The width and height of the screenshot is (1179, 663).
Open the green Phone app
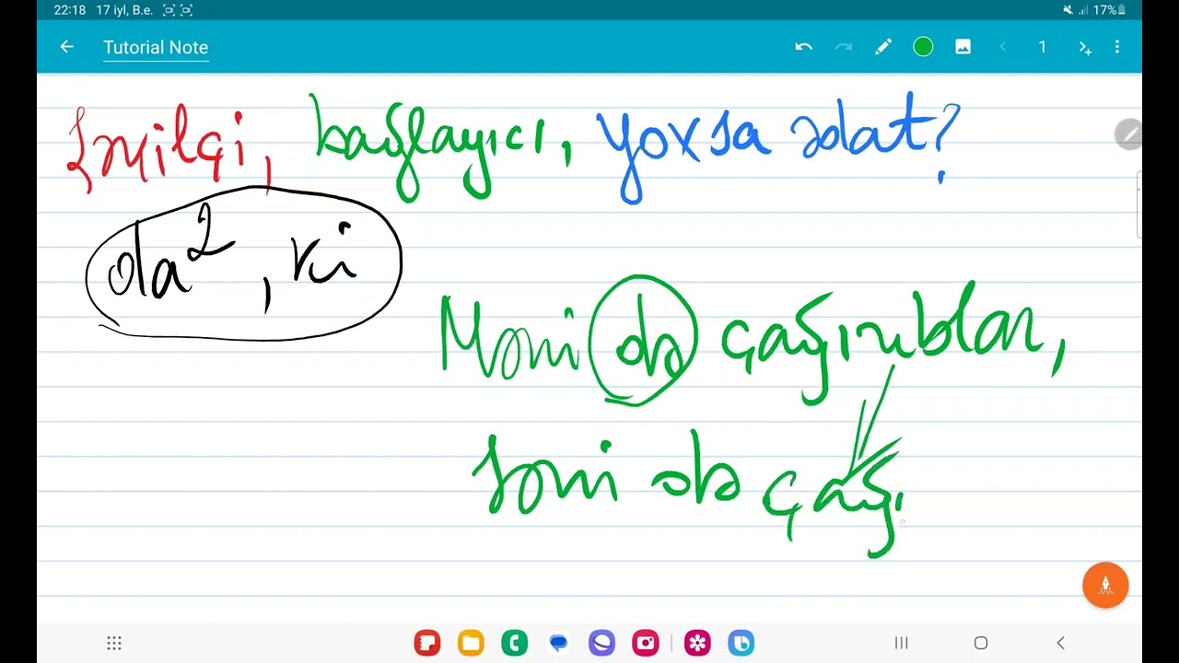click(514, 643)
